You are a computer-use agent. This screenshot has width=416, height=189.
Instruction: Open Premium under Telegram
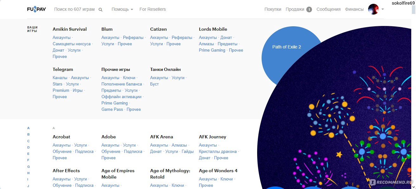click(x=61, y=90)
